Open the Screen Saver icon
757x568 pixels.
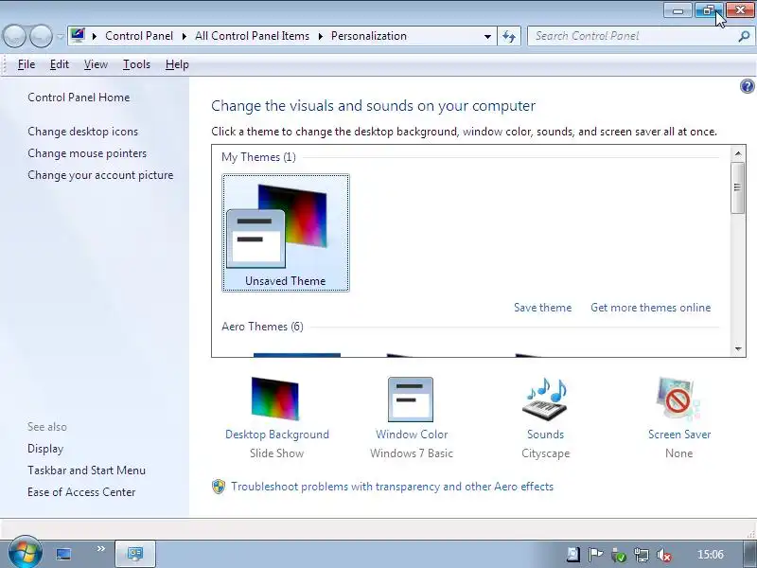tap(678, 399)
